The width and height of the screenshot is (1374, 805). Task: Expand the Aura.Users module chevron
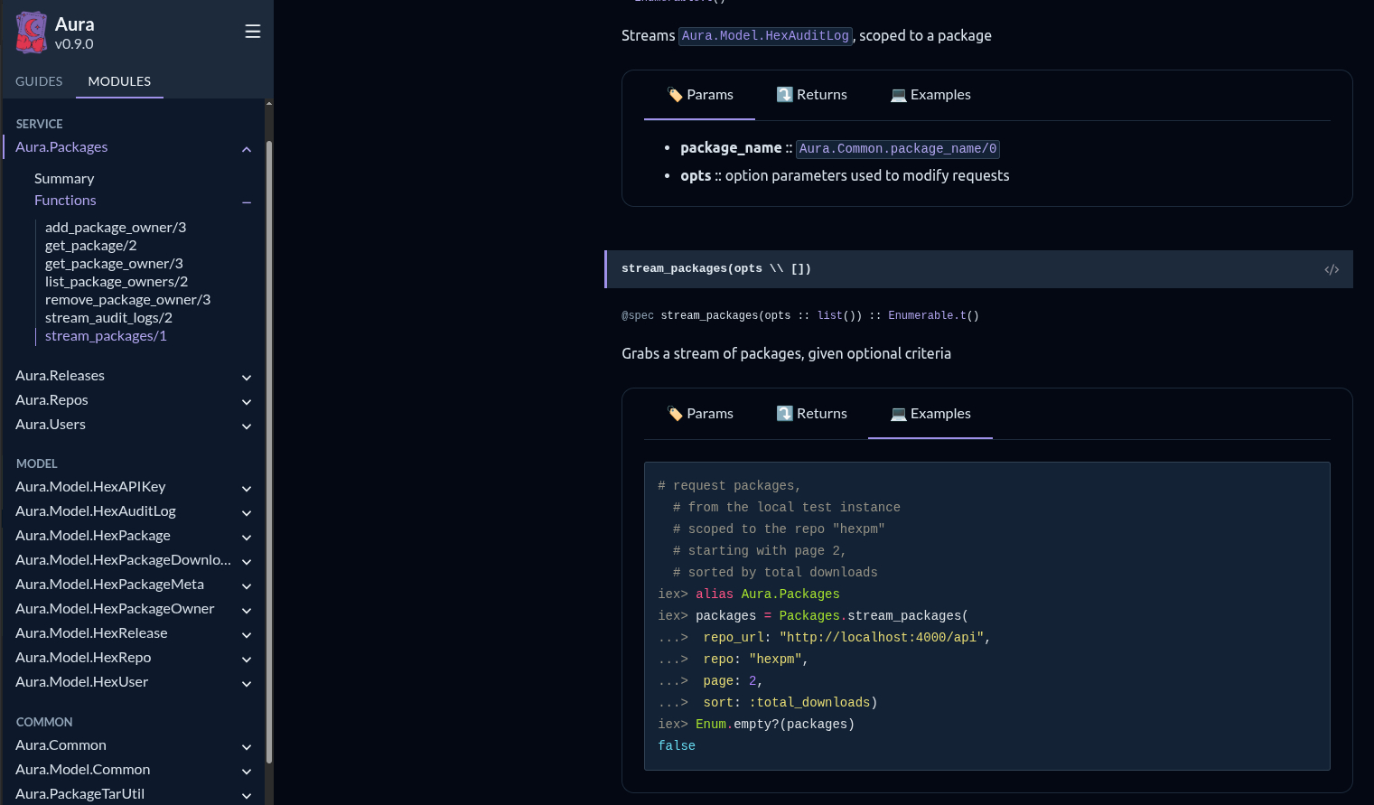247,426
